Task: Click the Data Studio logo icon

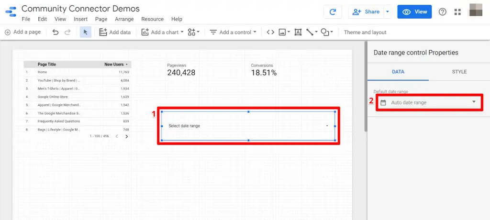Action: 11,12
